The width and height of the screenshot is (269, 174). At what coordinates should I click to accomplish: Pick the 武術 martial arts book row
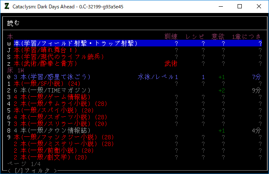(45, 63)
